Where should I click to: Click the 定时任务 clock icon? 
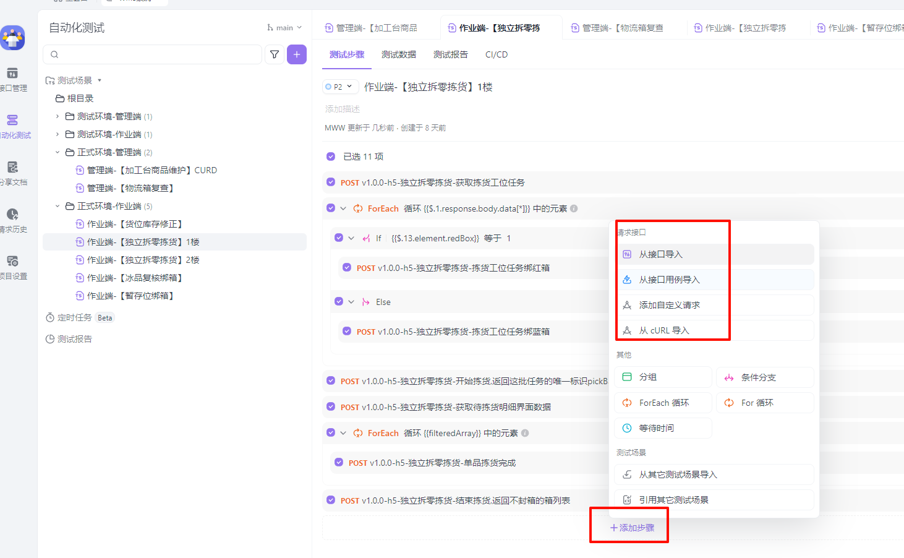(x=50, y=317)
